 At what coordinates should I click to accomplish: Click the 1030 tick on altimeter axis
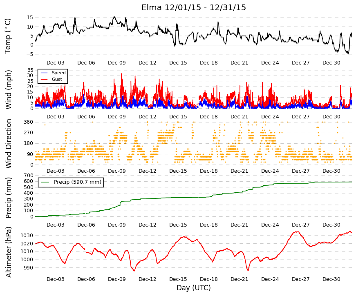pyautogui.click(x=27, y=236)
